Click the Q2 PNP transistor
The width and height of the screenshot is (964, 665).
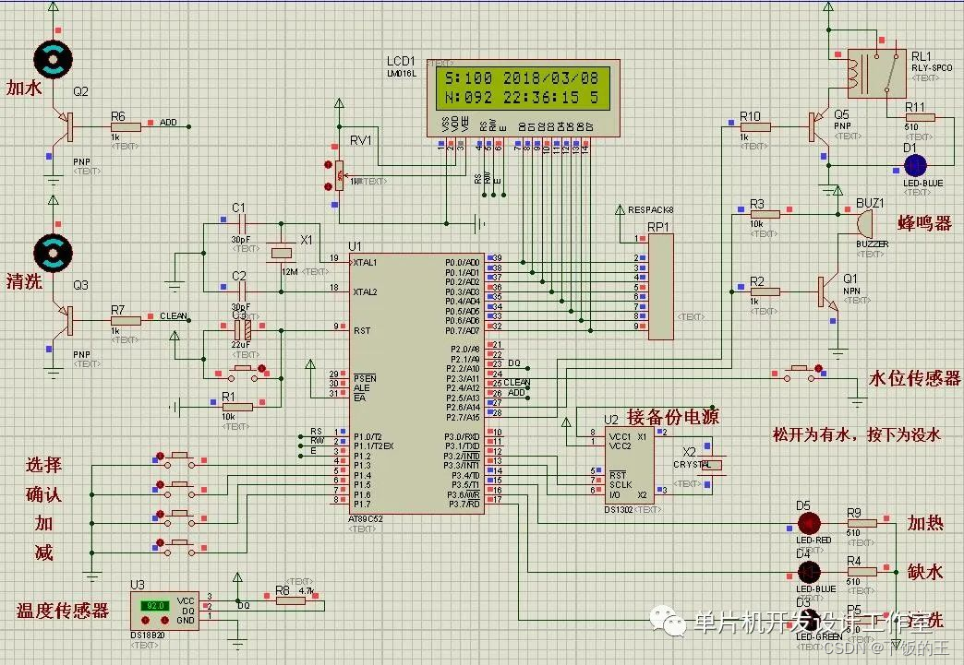click(x=64, y=126)
